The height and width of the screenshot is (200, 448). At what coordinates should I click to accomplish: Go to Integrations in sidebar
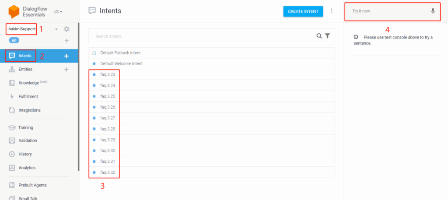tap(29, 110)
